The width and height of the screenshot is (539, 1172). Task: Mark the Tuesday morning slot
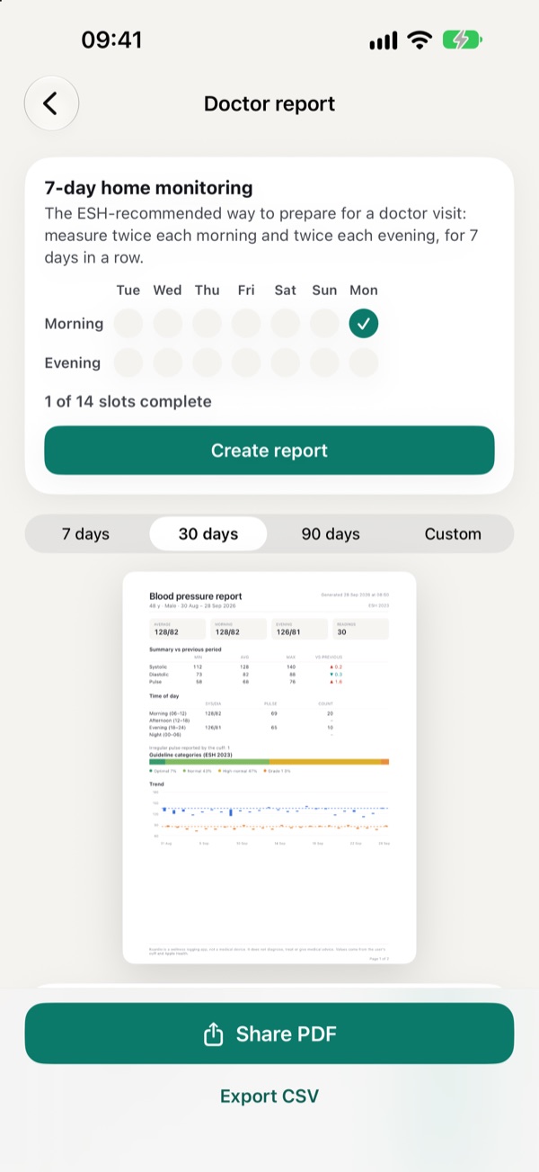[x=128, y=324]
